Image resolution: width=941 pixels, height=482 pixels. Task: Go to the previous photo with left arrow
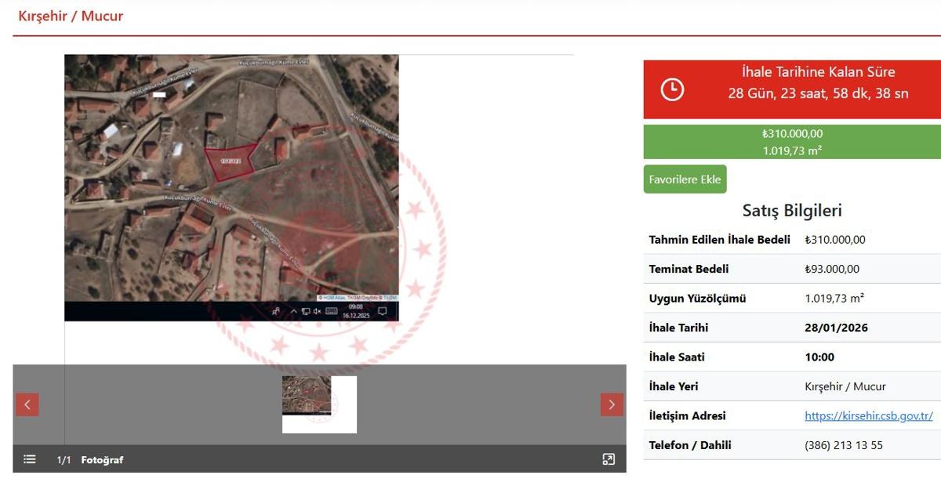(x=27, y=404)
